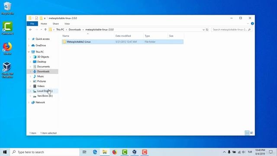Open 3D Objects in navigation pane
The height and width of the screenshot is (156, 277).
[x=43, y=57]
